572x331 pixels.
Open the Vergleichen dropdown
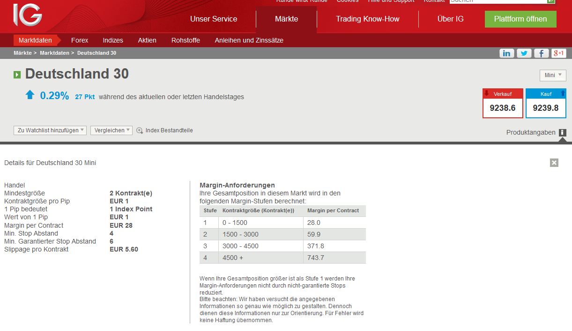coord(111,130)
